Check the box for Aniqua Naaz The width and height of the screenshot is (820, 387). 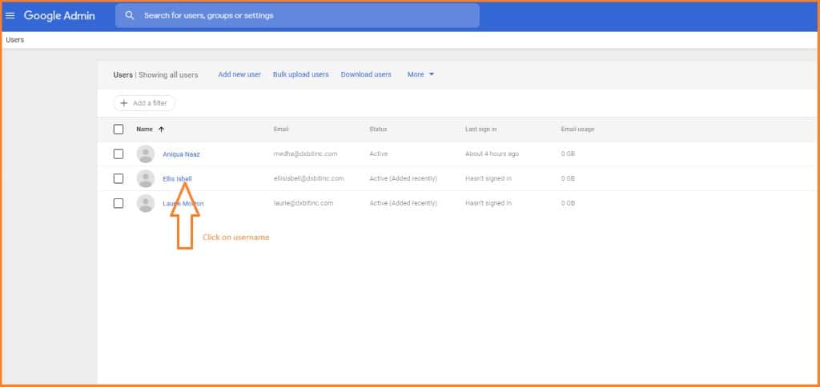(x=119, y=154)
